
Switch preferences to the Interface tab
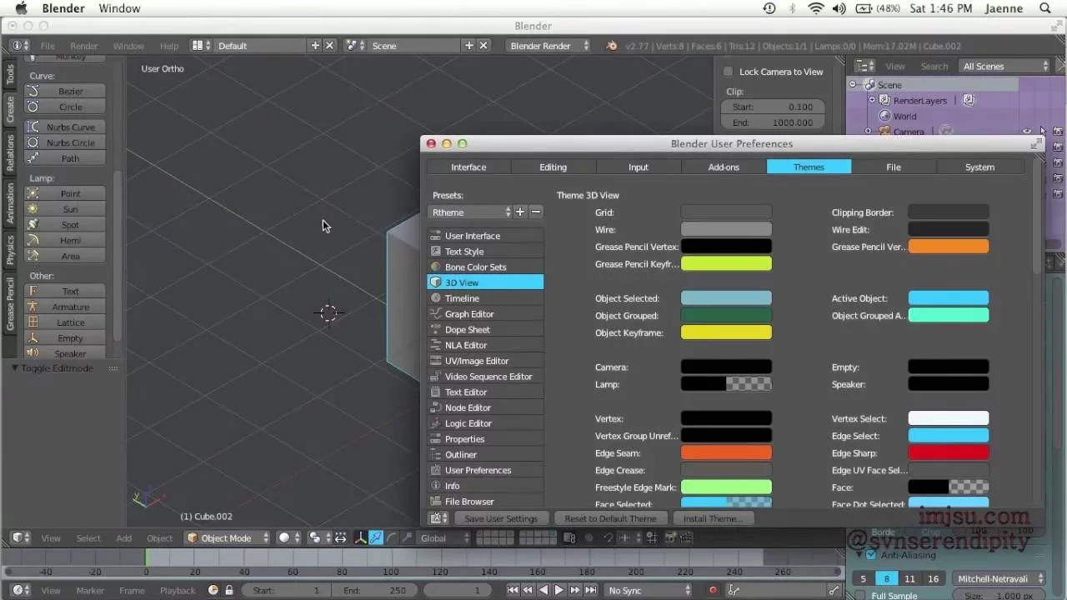[x=468, y=167]
